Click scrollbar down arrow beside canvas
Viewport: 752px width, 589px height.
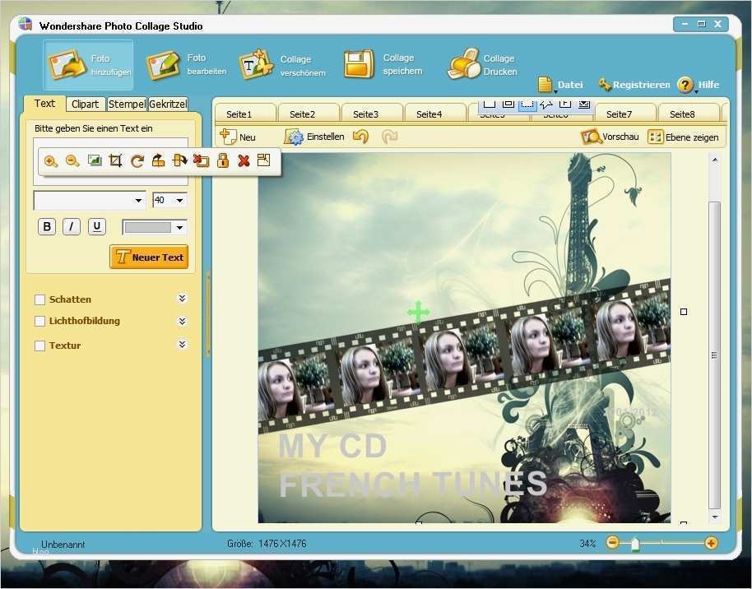715,517
